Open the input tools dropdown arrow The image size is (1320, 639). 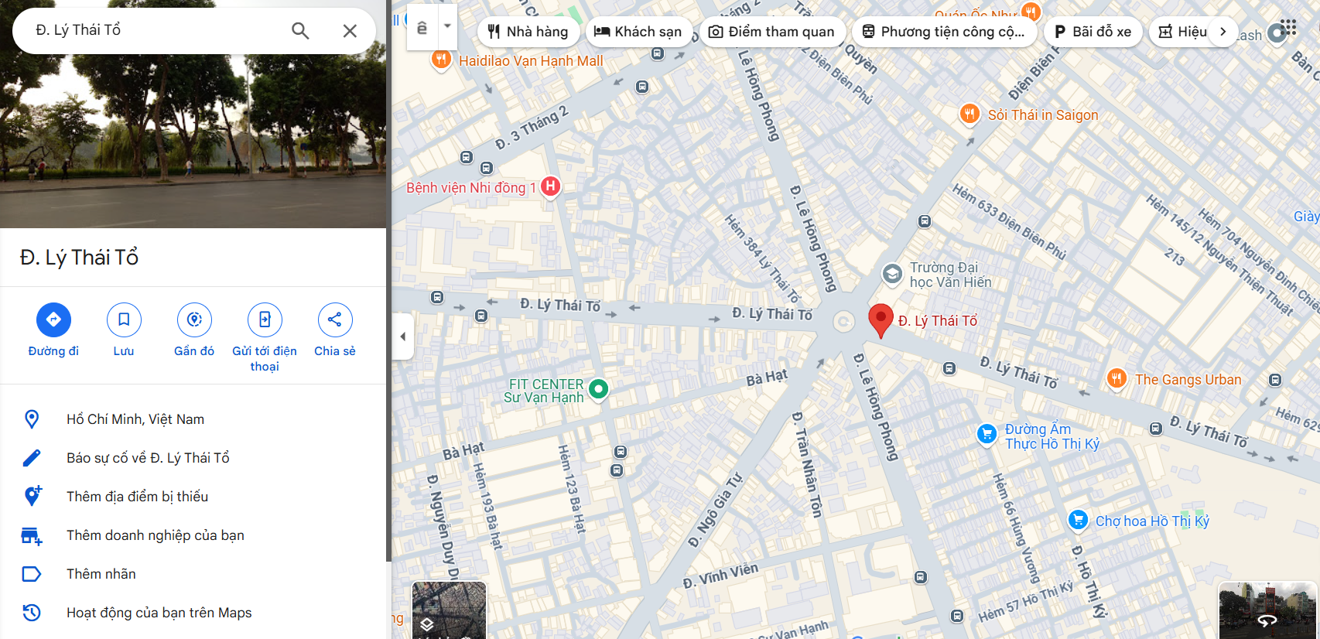click(x=447, y=26)
